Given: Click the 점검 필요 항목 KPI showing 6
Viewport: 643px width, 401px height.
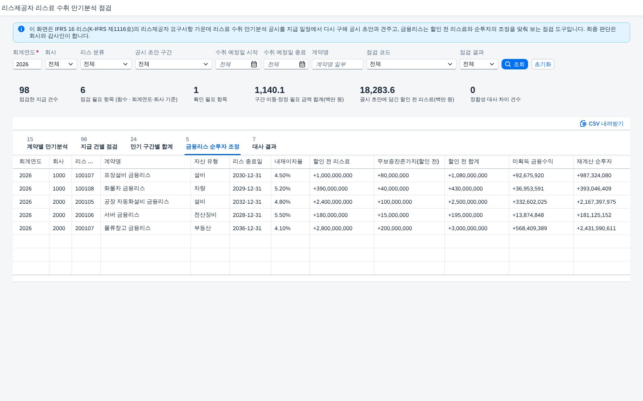Looking at the screenshot, I should click(129, 94).
